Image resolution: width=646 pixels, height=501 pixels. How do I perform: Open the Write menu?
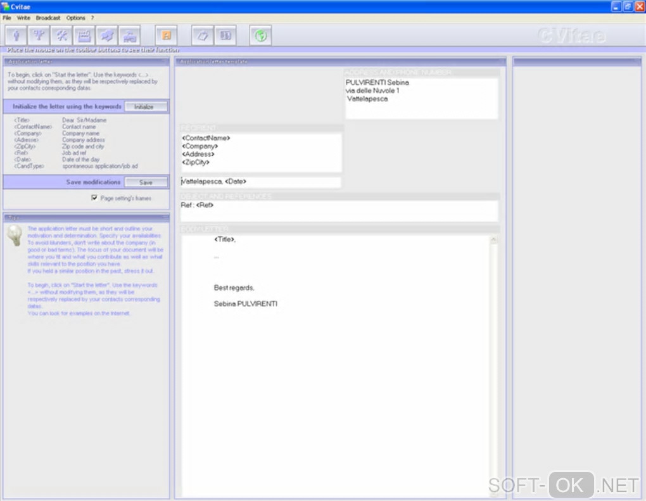[23, 18]
